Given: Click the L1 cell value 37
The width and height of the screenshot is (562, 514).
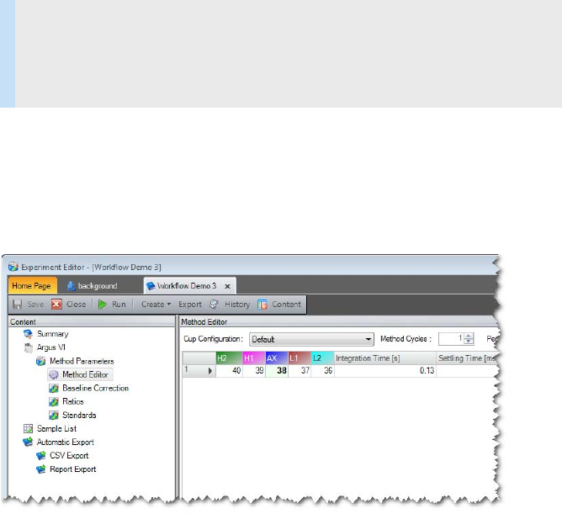Looking at the screenshot, I should click(x=300, y=371).
